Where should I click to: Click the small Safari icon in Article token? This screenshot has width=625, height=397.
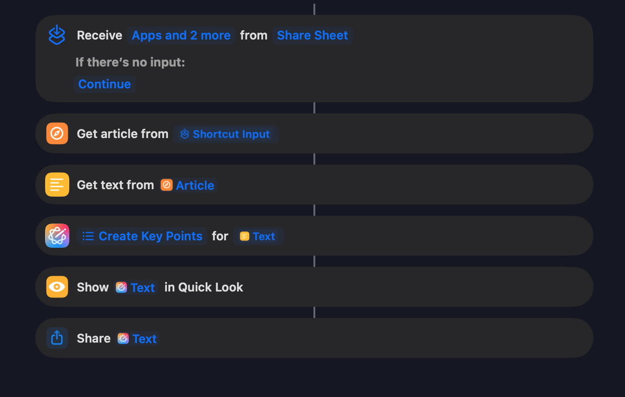point(166,185)
